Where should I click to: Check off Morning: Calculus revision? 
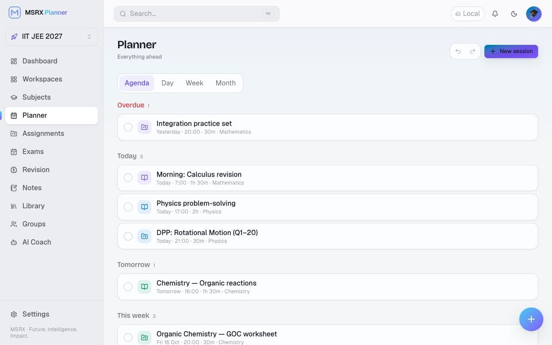coord(128,178)
